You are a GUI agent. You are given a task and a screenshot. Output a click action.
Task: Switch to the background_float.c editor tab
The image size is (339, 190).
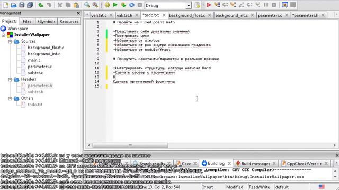coord(187,15)
